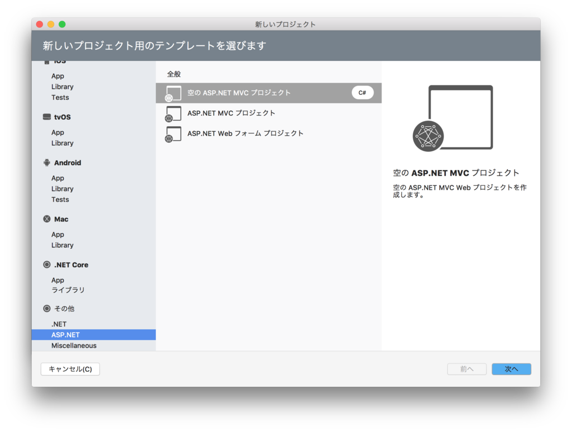Click the 全般 section header
This screenshot has width=572, height=432.
point(174,74)
